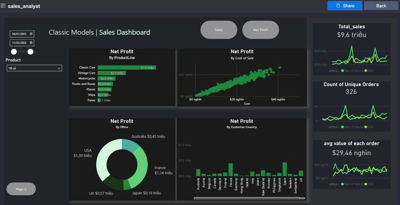Select the left handle of date slider
Image resolution: width=400 pixels, height=205 pixels.
pyautogui.click(x=14, y=51)
